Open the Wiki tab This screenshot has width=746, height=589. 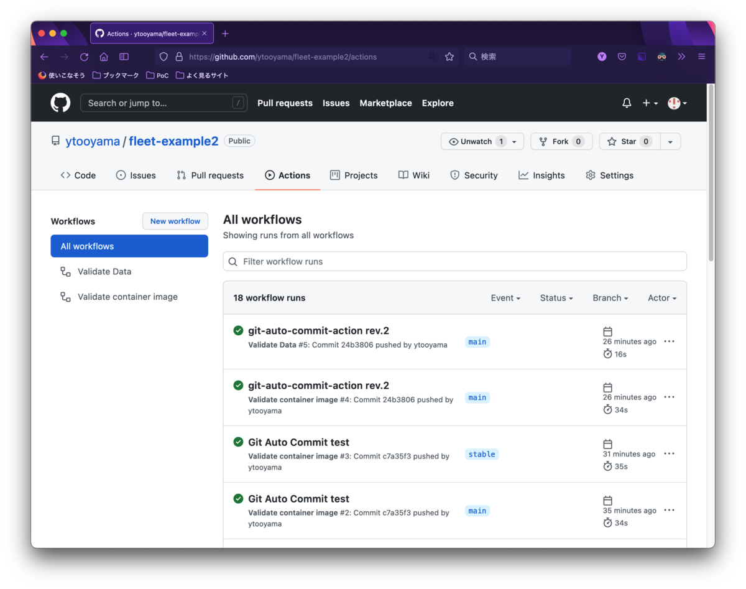click(x=414, y=175)
